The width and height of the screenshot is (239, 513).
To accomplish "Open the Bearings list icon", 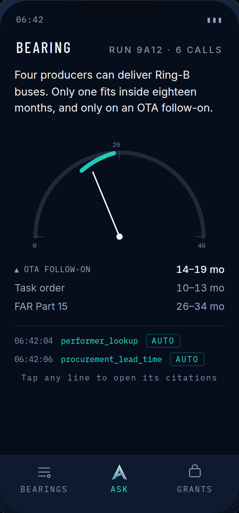I will pos(44,472).
